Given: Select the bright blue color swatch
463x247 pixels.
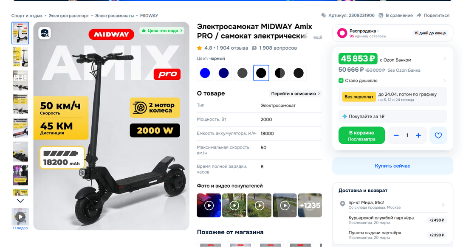Looking at the screenshot, I should [205, 73].
